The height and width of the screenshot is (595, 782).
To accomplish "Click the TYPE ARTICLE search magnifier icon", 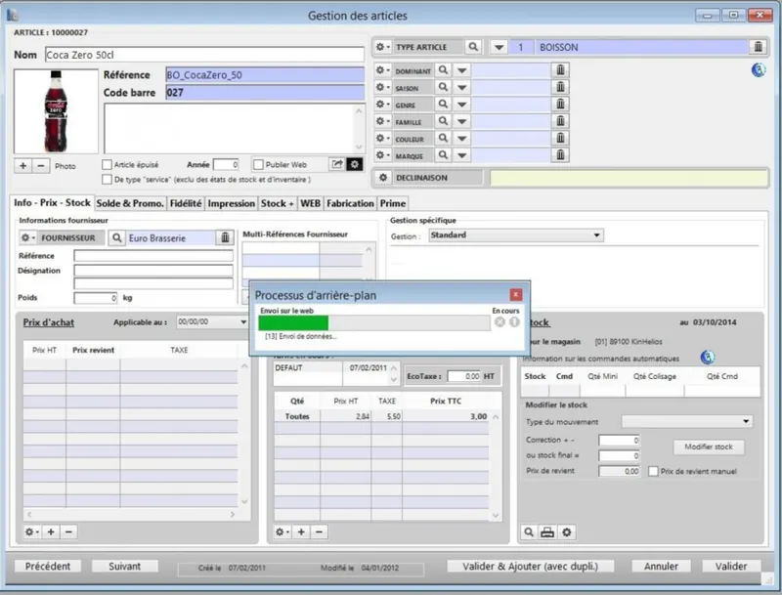I will (x=473, y=47).
